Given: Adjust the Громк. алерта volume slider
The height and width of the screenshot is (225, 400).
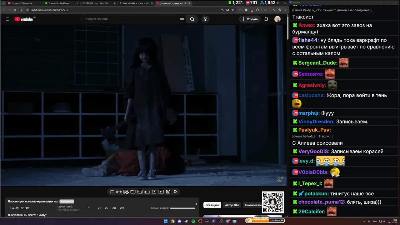Looking at the screenshot, I should 183,208.
